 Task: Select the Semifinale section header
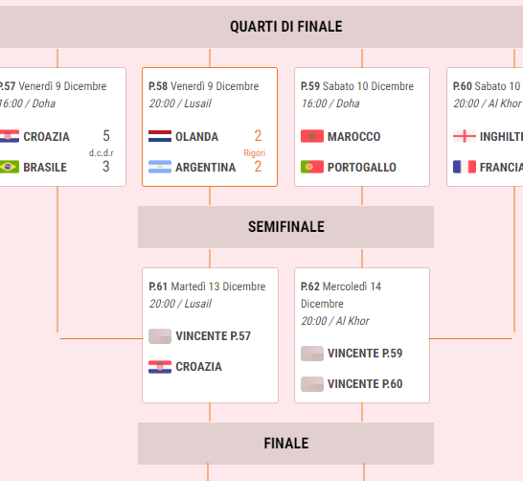[285, 227]
